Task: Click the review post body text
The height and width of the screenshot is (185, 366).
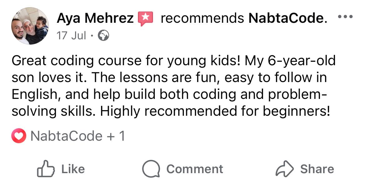Action: (x=174, y=86)
